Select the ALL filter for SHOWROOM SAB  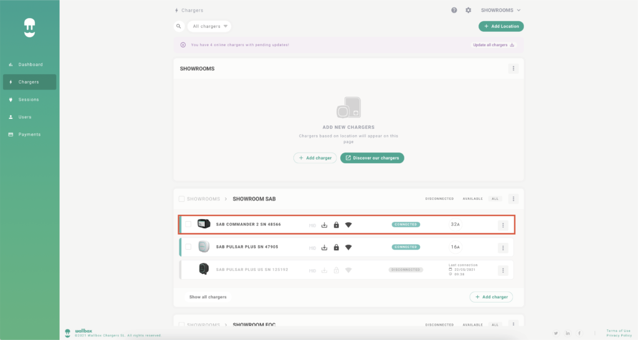(495, 199)
